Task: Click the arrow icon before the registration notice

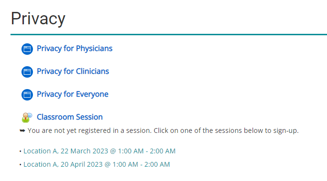Action: pyautogui.click(x=22, y=131)
